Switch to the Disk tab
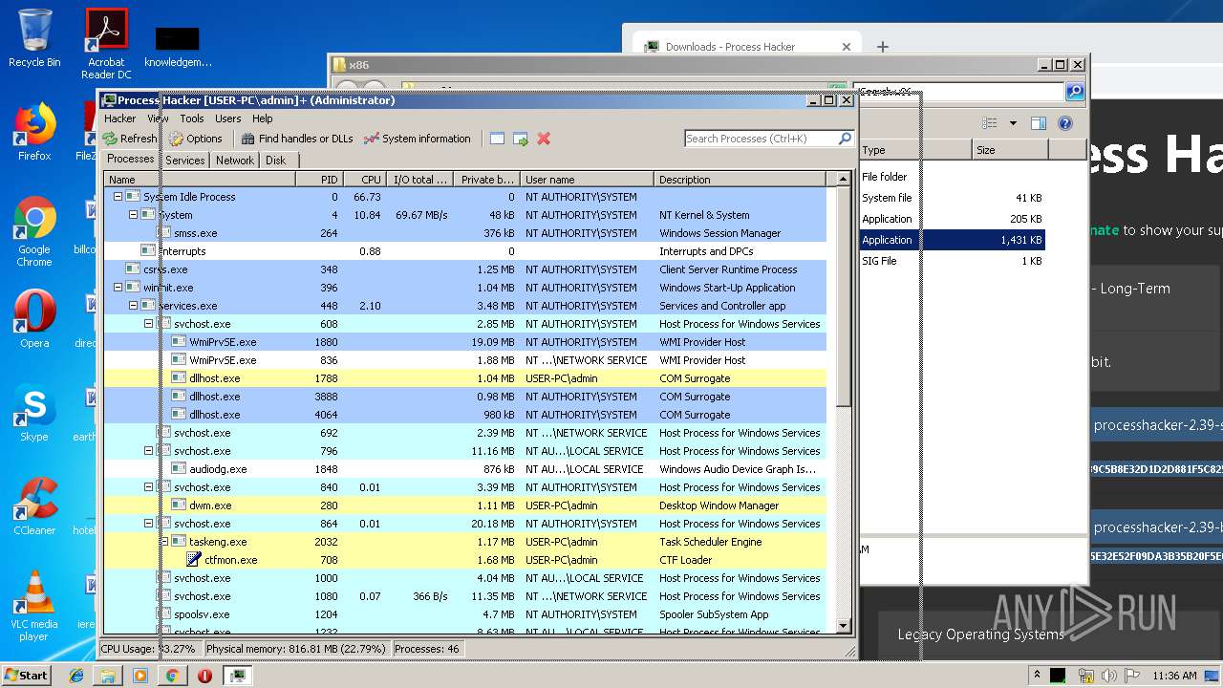The height and width of the screenshot is (688, 1223). coord(275,161)
